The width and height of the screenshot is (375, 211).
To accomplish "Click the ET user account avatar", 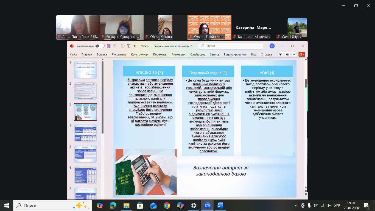I will click(x=272, y=46).
